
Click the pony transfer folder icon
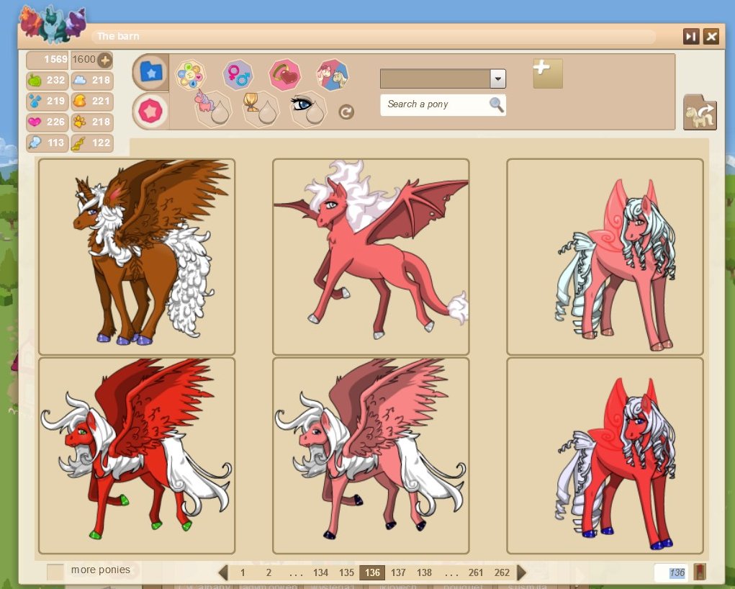coord(700,112)
